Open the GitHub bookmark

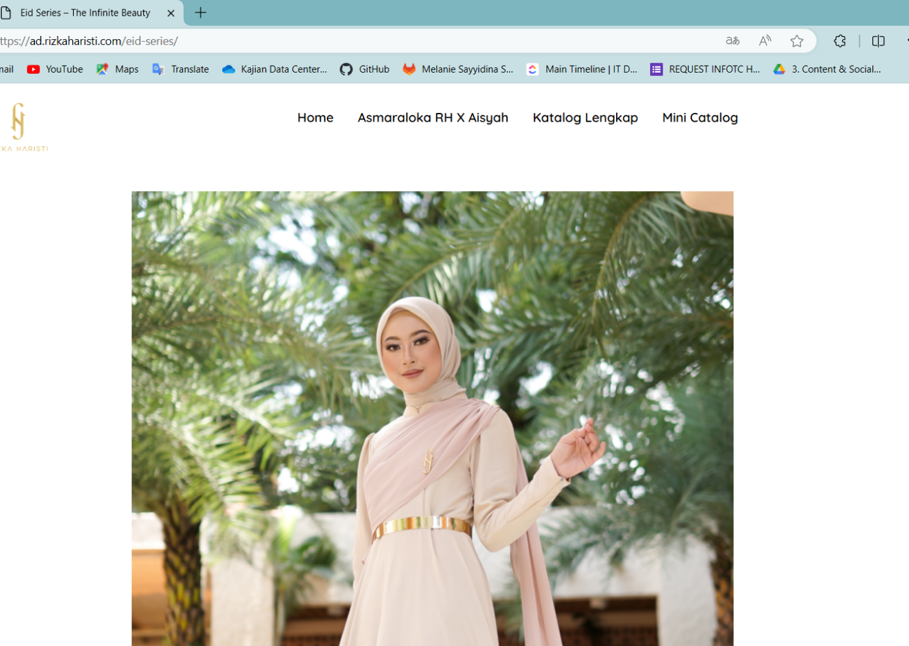[x=365, y=69]
